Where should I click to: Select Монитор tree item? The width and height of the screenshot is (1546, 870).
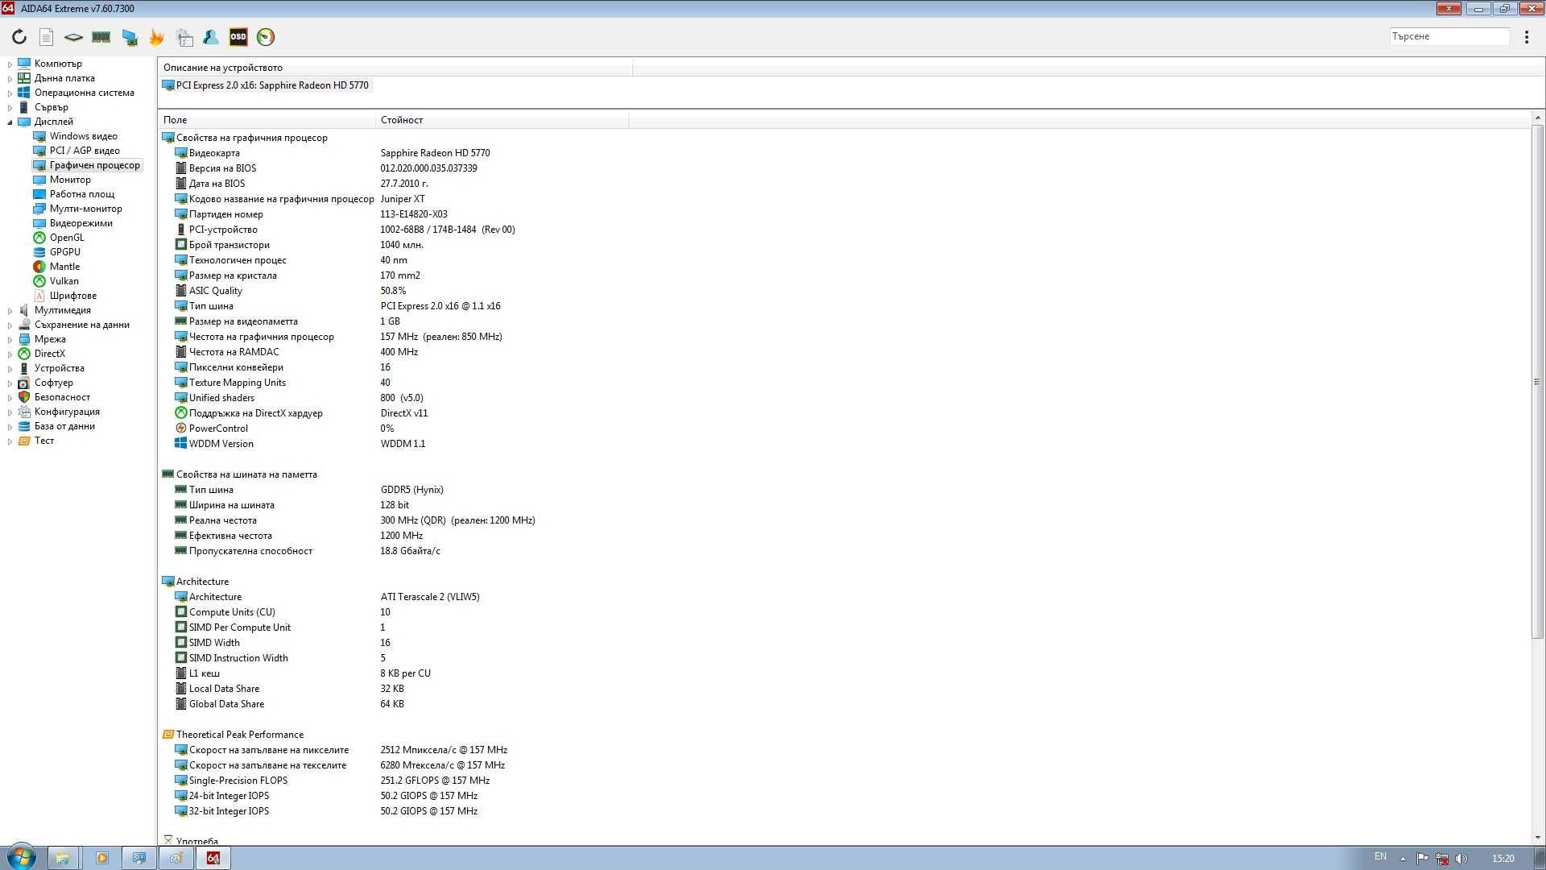point(70,180)
